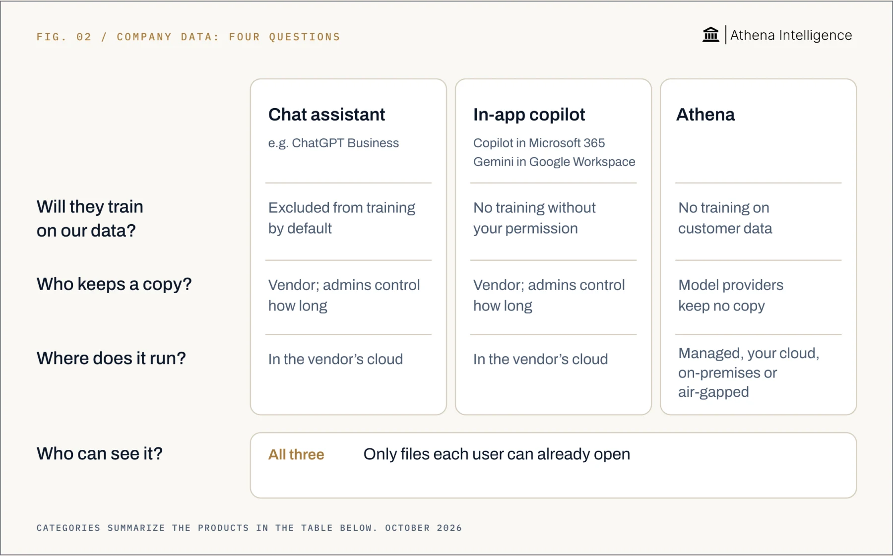Click "Excluded from training by default" cell
This screenshot has height=556, width=893.
point(342,218)
